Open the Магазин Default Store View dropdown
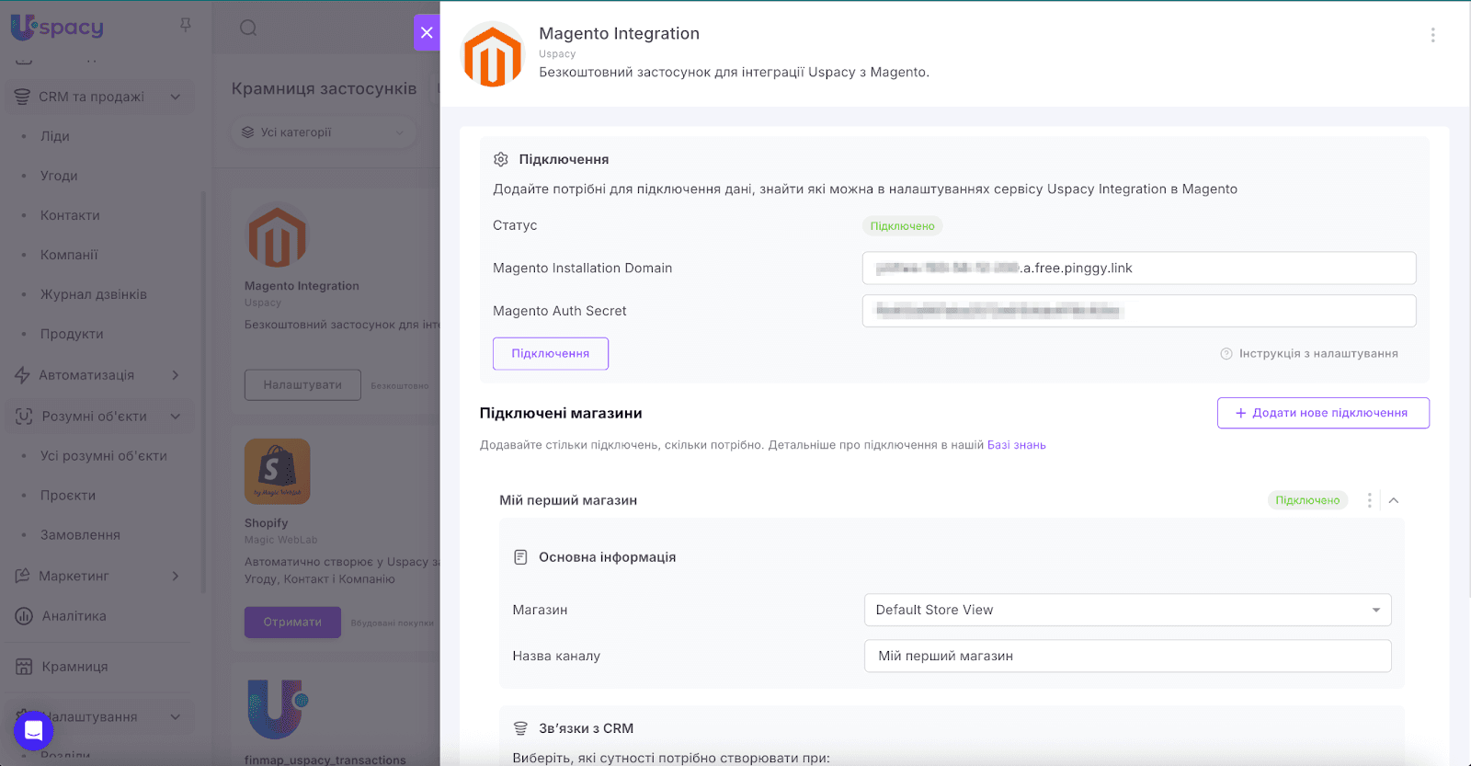This screenshot has height=766, width=1471. pyautogui.click(x=1127, y=610)
